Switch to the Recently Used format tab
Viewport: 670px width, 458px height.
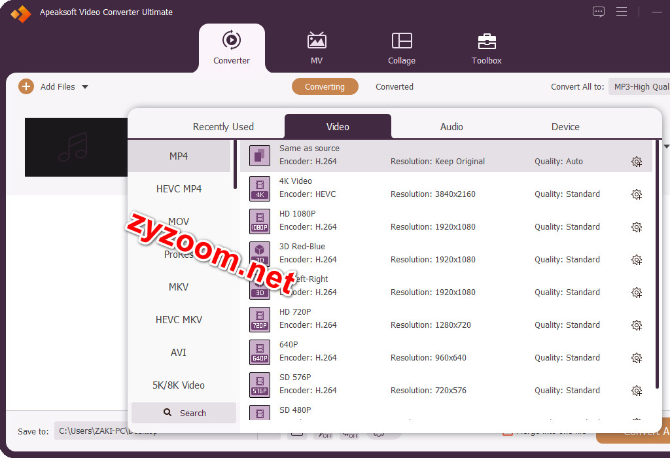[x=223, y=127]
